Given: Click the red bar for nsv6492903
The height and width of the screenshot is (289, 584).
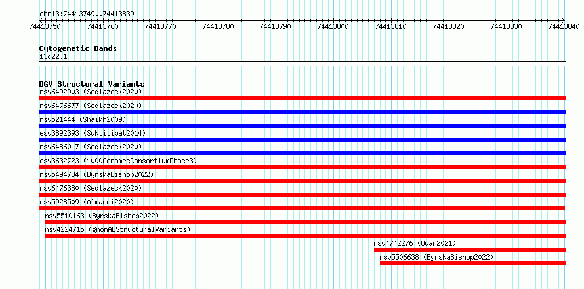Looking at the screenshot, I should click(x=302, y=98).
